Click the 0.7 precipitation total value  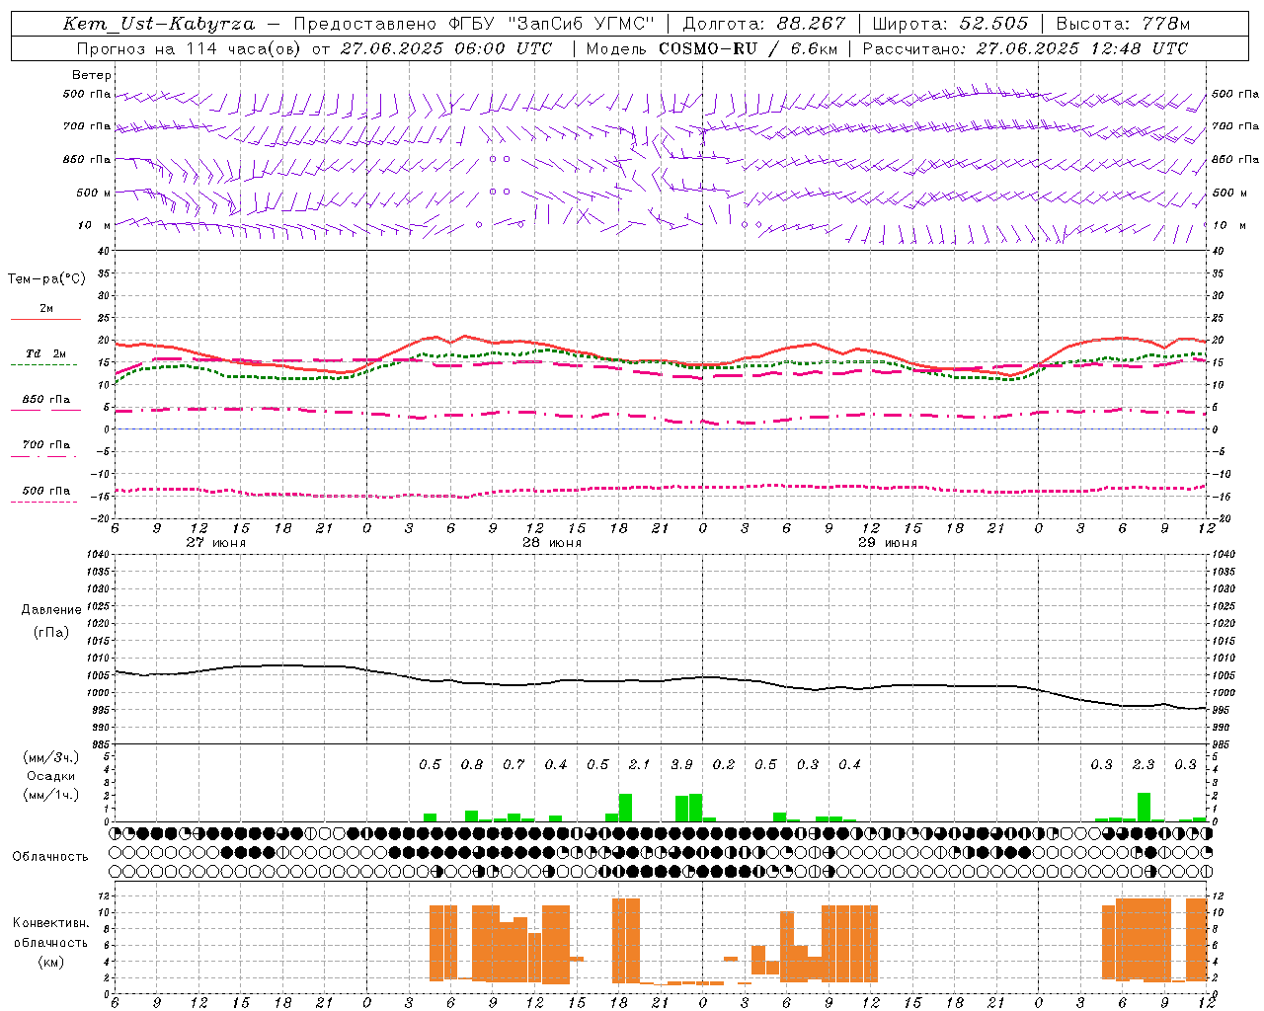click(513, 765)
